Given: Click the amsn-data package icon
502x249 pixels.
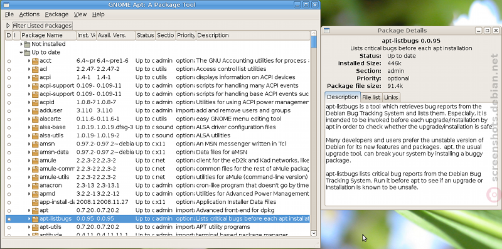Looking at the screenshot, I should 35,152.
